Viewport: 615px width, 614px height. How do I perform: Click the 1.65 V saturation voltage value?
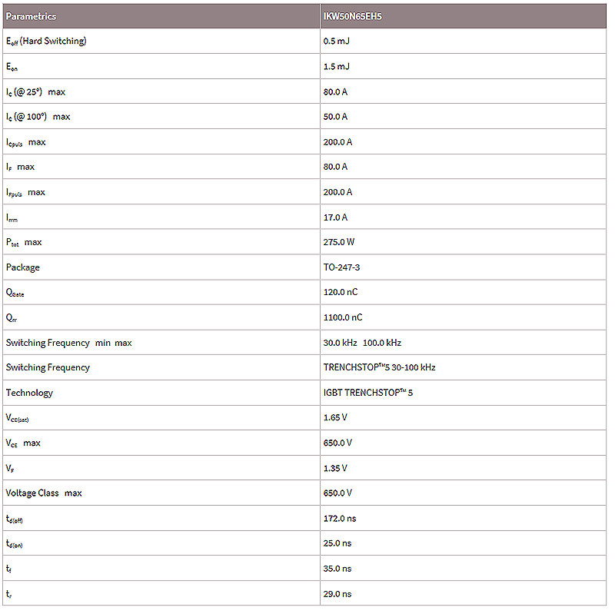tap(335, 418)
